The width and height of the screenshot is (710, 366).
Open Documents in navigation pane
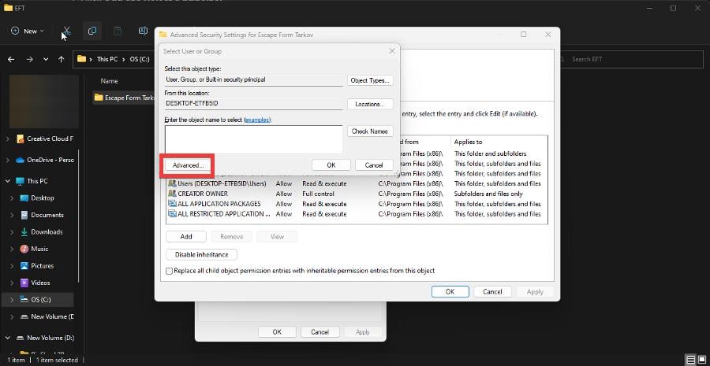42,215
